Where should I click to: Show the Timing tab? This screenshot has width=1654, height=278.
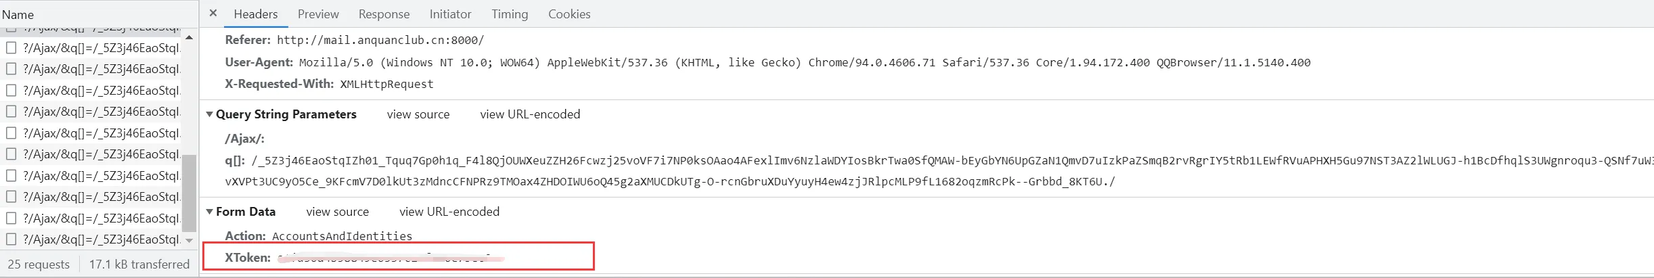pyautogui.click(x=510, y=14)
